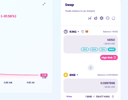Viewport: 128px width, 100px height.
Task: Refresh the swap quote
Action: [113, 18]
